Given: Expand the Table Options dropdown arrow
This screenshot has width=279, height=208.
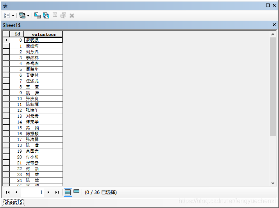Looking at the screenshot, I should (13, 16).
